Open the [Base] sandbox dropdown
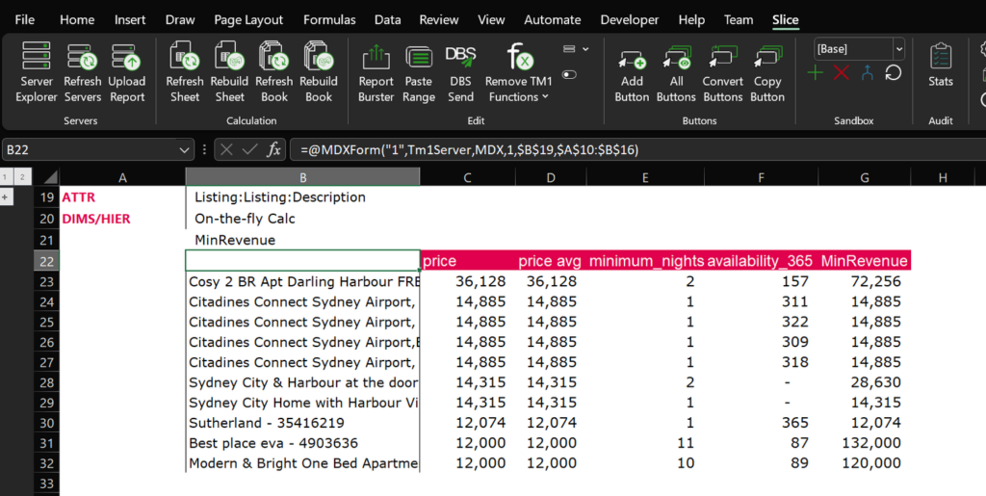Screen dimensions: 986x496 tap(898, 49)
